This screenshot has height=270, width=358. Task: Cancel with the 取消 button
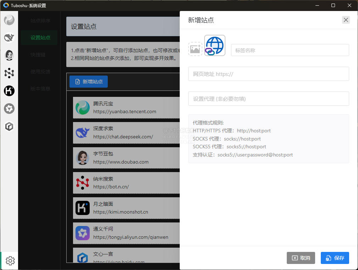(301, 258)
